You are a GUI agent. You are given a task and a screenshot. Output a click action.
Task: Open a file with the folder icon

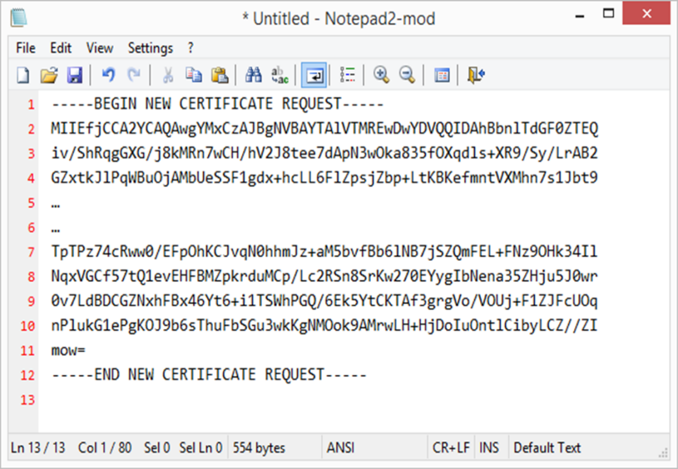[49, 75]
